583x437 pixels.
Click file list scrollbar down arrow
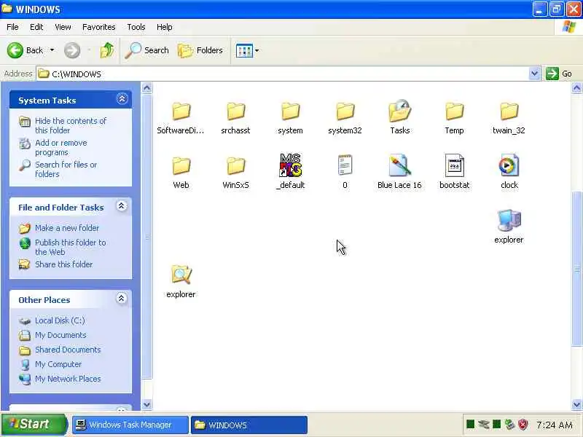[576, 404]
